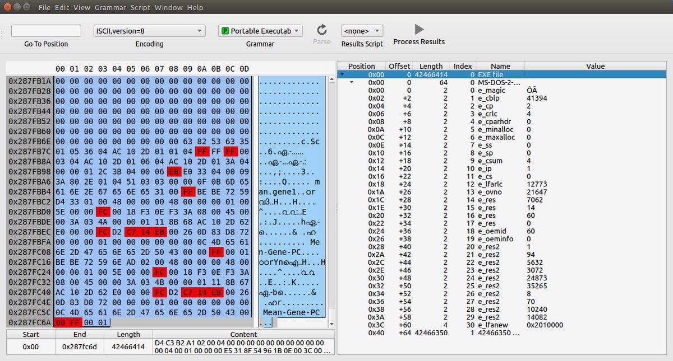Open the Portable Executable grammar dropdown
This screenshot has height=361, width=673.
point(260,31)
